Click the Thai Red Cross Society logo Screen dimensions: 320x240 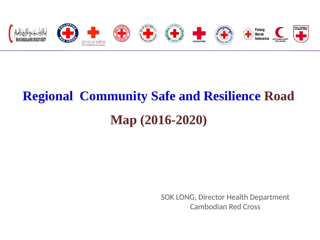tap(93, 36)
